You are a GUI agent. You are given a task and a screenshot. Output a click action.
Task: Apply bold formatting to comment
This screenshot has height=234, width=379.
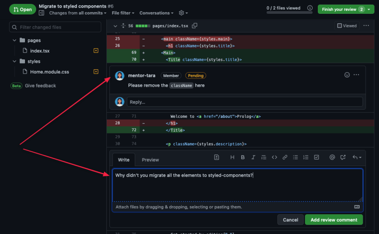(242, 157)
